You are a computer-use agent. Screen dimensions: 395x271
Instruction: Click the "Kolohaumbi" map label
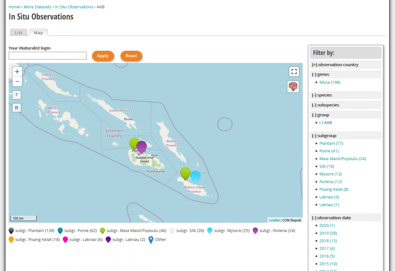[x=156, y=171]
